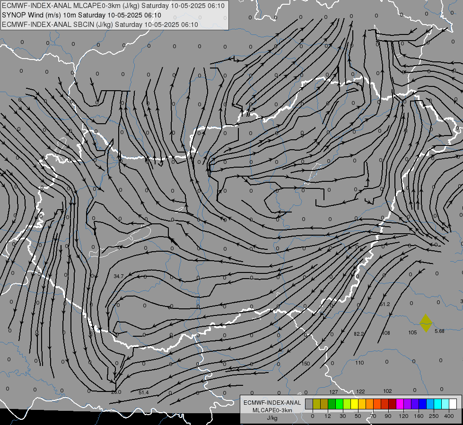Click the map value 26.0
Viewport: 463px width, 425px height.
point(116,392)
